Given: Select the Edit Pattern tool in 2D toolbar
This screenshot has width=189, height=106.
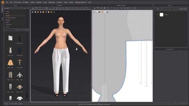Looking at the screenshot, I should [94, 8].
